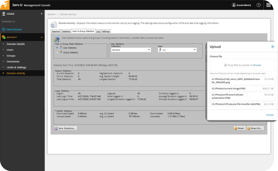
Task: Select the current image.PNG file row
Action: [242, 88]
